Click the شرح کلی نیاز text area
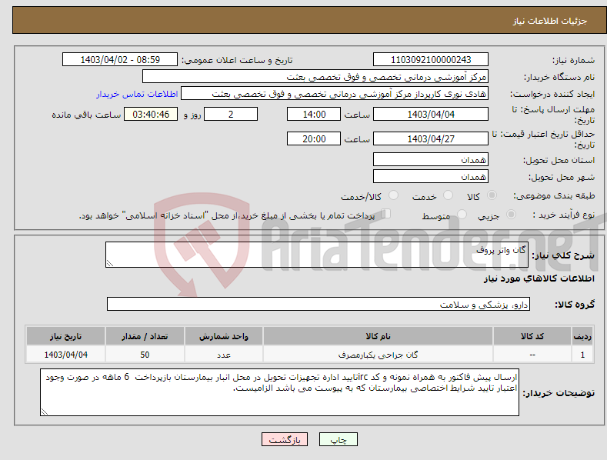This screenshot has height=460, width=607. coord(317,255)
